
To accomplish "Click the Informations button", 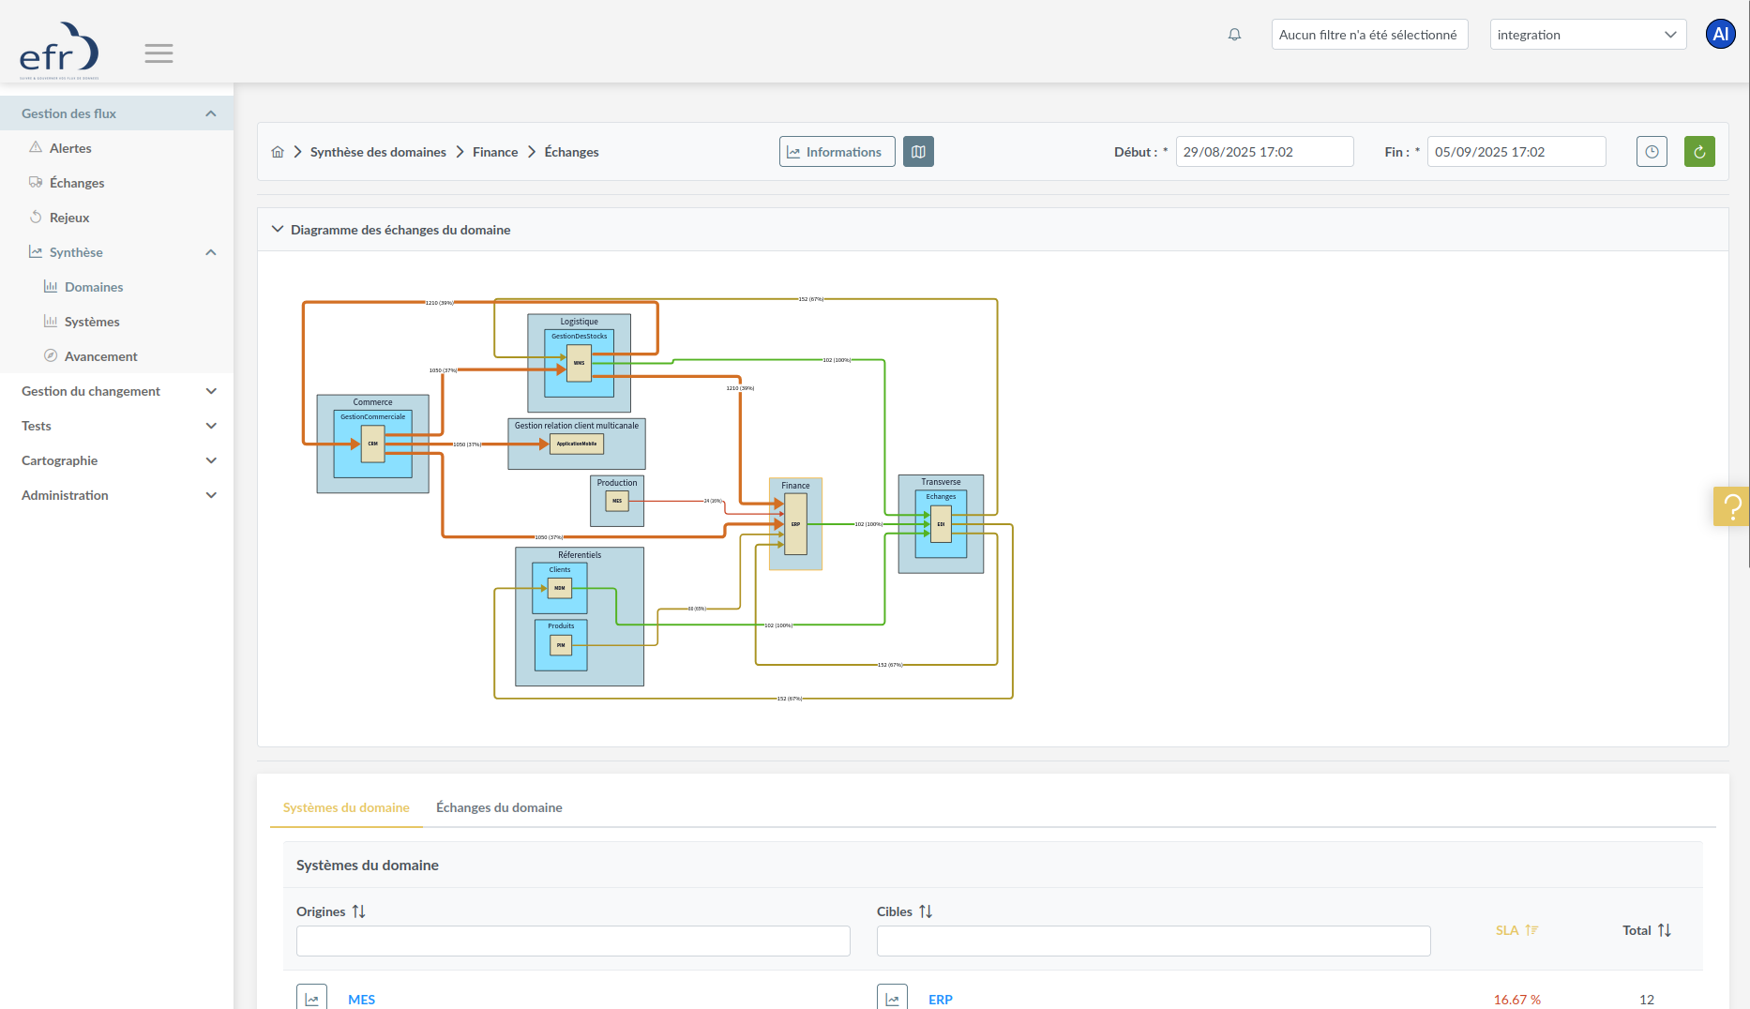I will [x=837, y=152].
